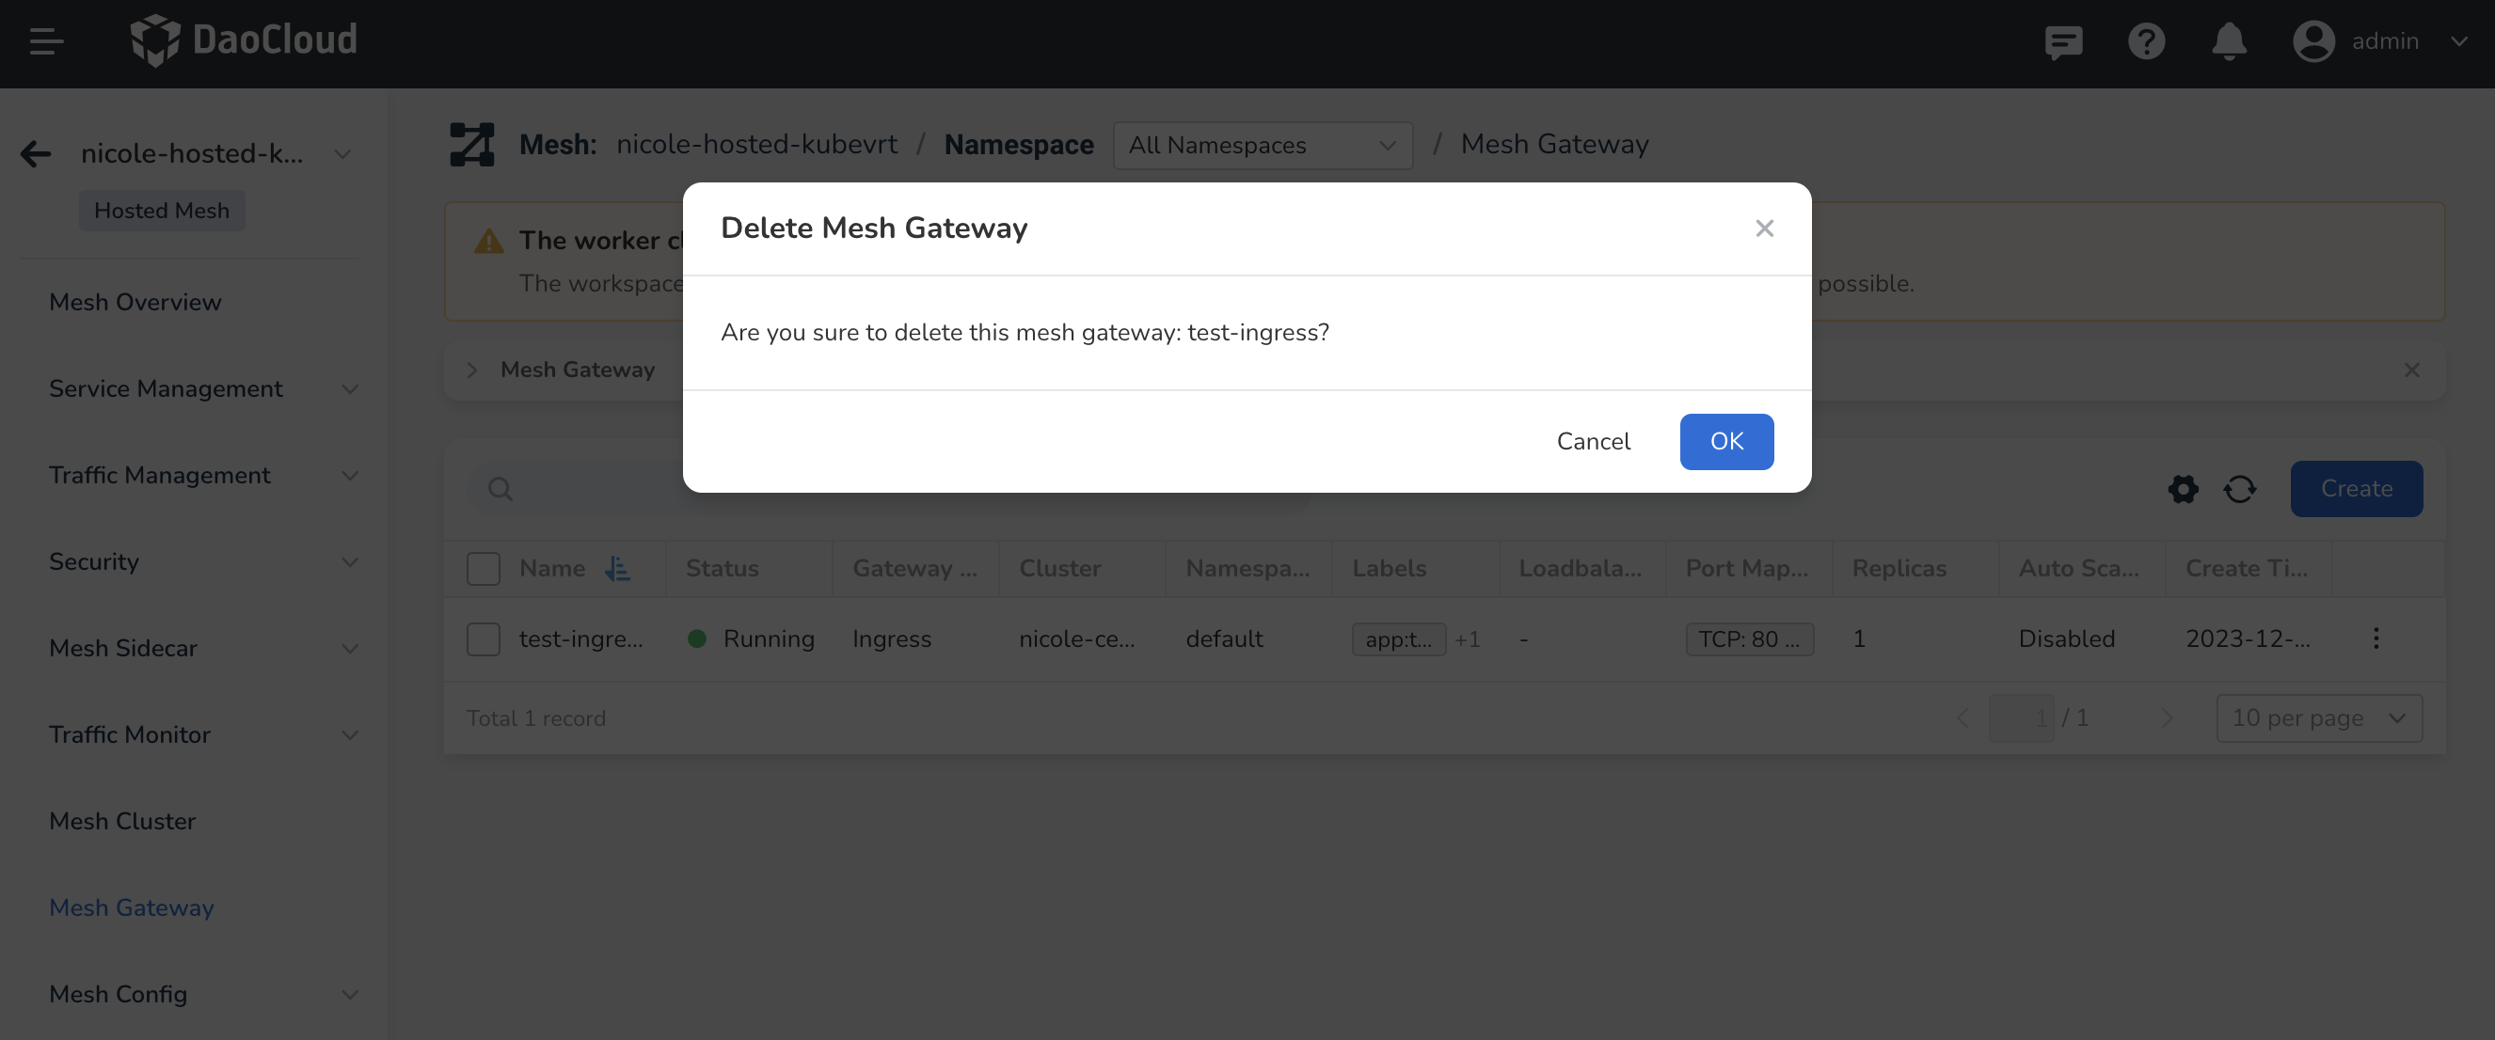The width and height of the screenshot is (2495, 1040).
Task: Expand the Mesh Gateway info section
Action: tap(471, 370)
